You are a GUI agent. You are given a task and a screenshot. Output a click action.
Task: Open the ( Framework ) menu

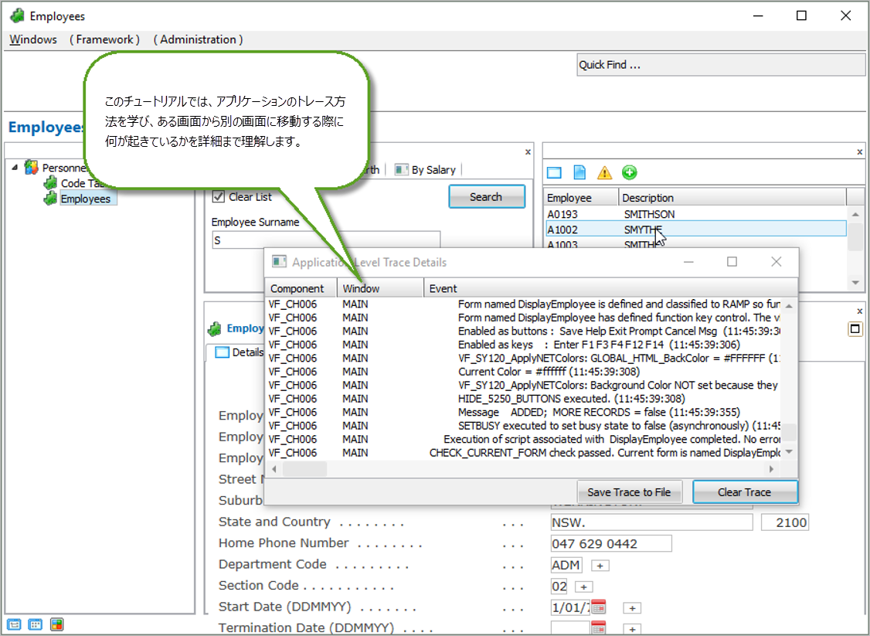105,39
